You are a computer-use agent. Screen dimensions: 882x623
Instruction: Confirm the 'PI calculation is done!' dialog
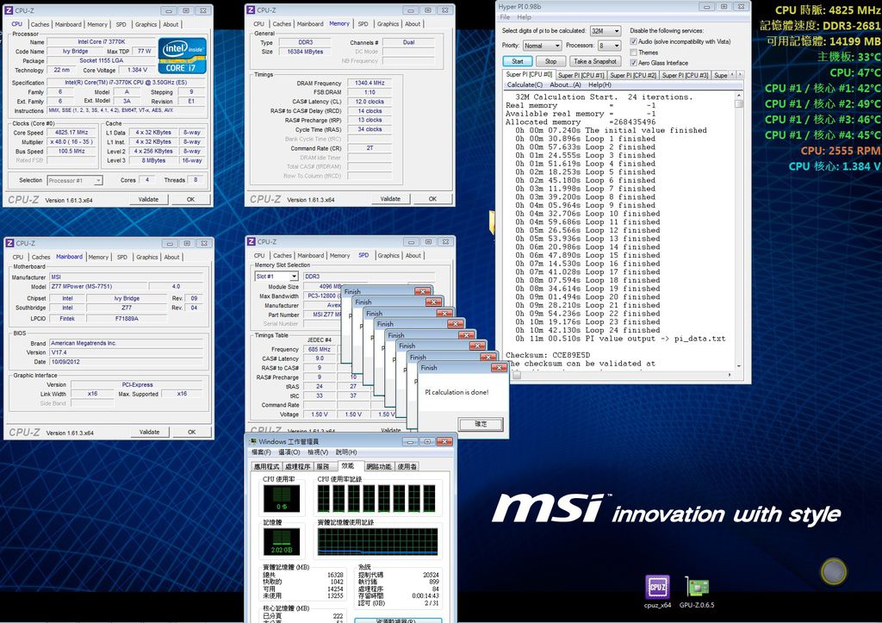click(481, 424)
